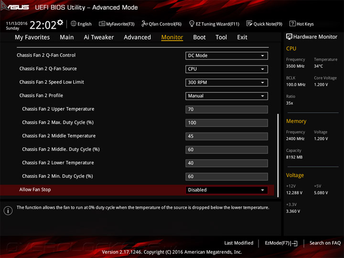
Task: Select Chassis Fan 2 Speed Low Limit label
Action: [x=52, y=82]
